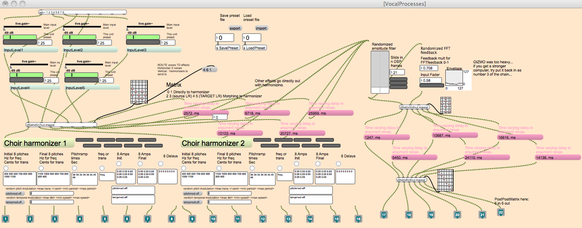Screen dimensions: 582x228
Task: Click the '4 6 1' message box
Action: click(209, 70)
